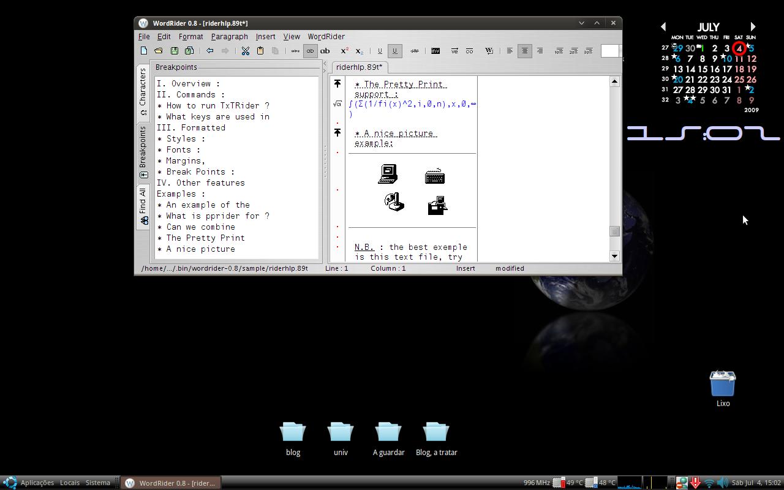Go to previous month in calendar widget

pos(663,26)
